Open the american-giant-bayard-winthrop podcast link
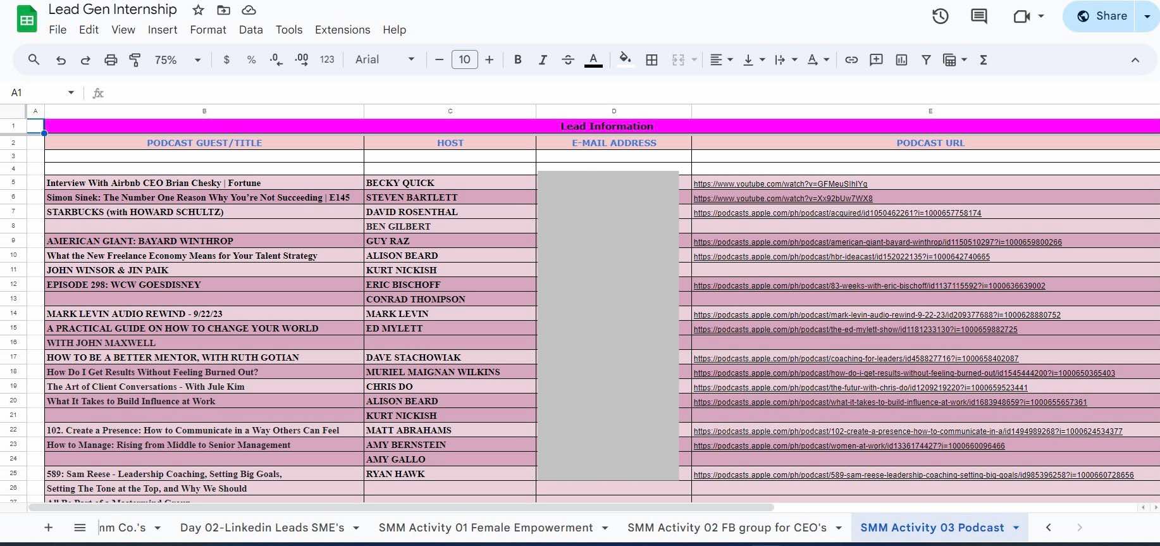Viewport: 1160px width, 546px height. [x=877, y=242]
